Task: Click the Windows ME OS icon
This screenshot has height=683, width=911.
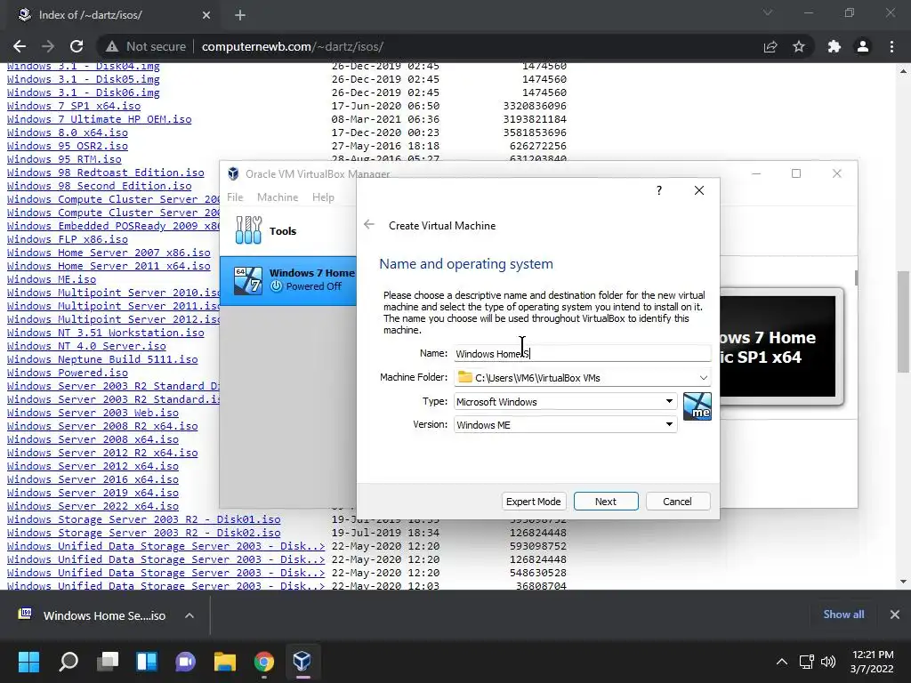Action: pyautogui.click(x=697, y=406)
